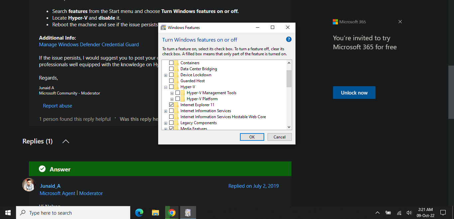Image resolution: width=454 pixels, height=219 pixels.
Task: Open the Windows Start menu
Action: click(x=8, y=213)
